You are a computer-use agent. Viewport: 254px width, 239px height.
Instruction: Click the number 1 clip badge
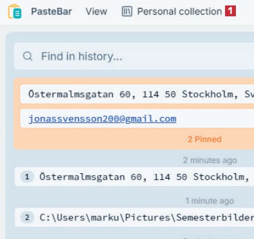tap(27, 177)
